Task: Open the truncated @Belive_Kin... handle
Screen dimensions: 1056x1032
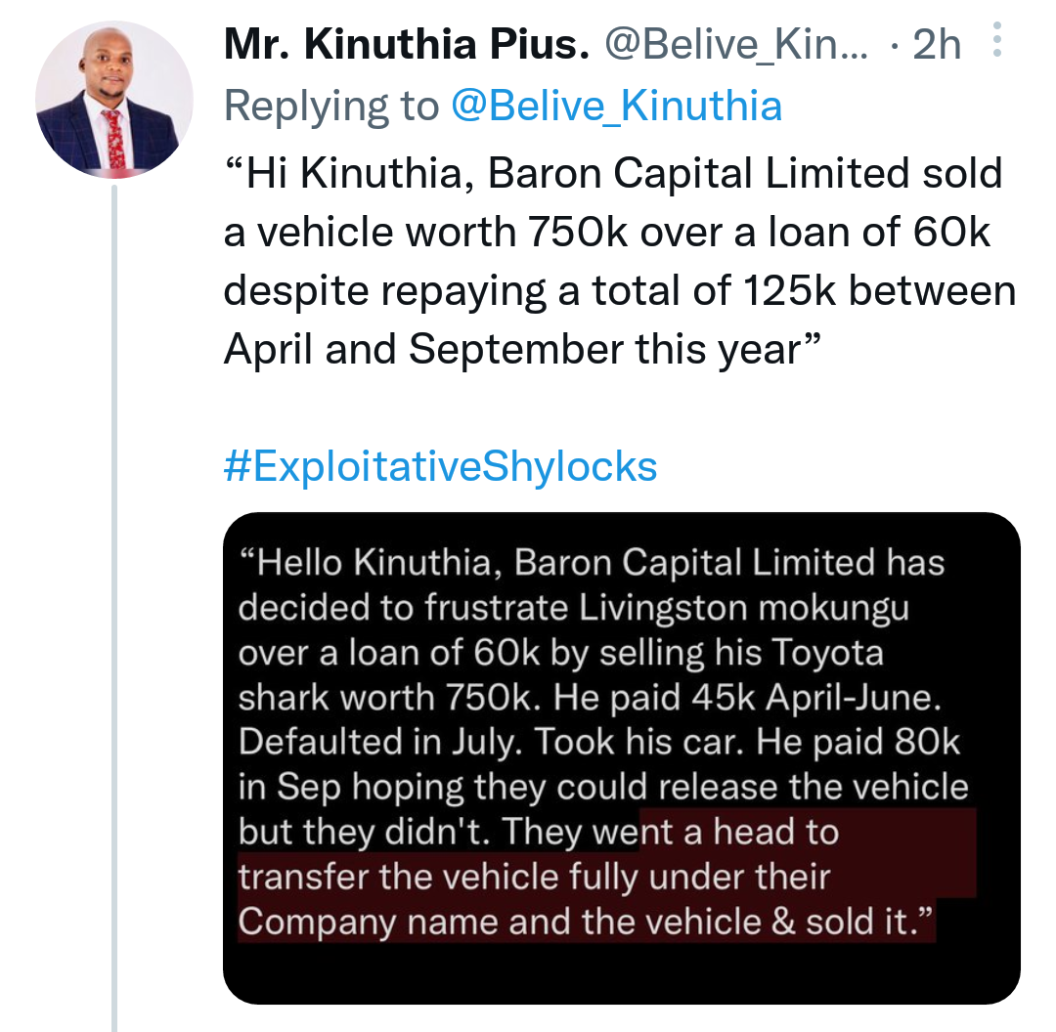Action: pos(736,44)
